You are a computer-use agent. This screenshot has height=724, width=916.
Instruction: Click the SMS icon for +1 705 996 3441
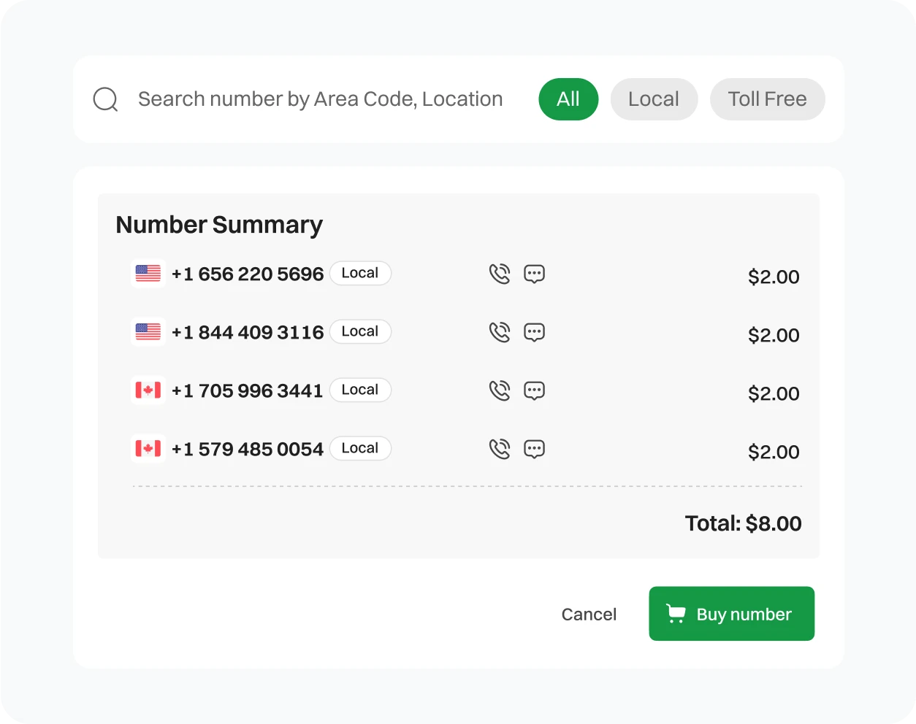click(x=534, y=390)
